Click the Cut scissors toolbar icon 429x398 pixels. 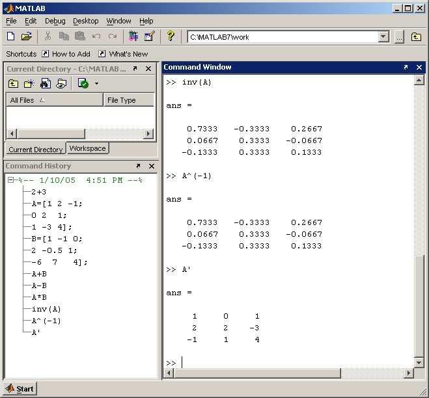point(48,36)
